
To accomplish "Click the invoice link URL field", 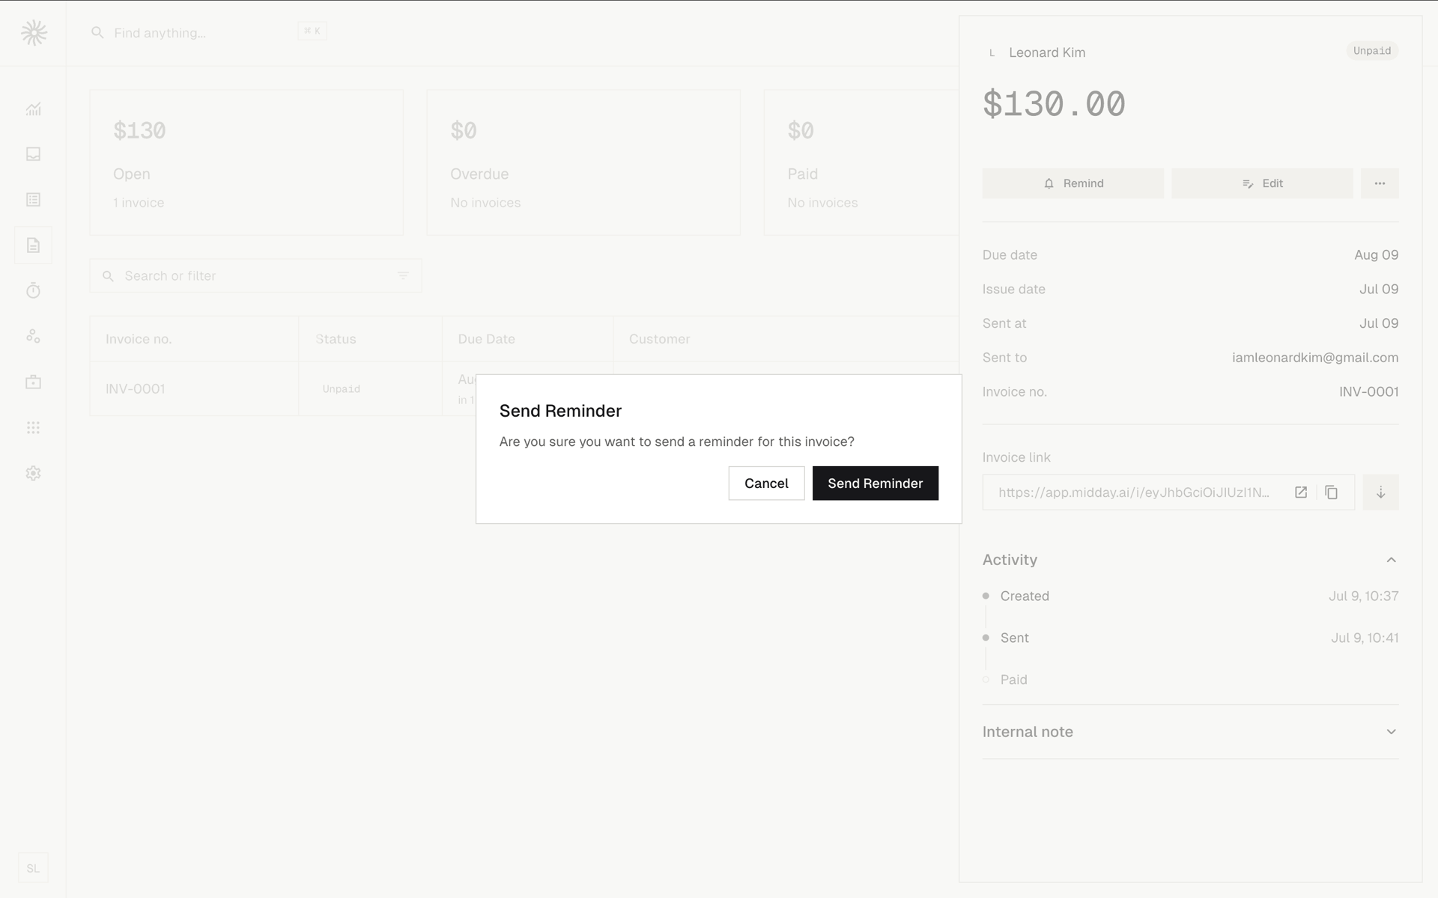I will (x=1134, y=492).
